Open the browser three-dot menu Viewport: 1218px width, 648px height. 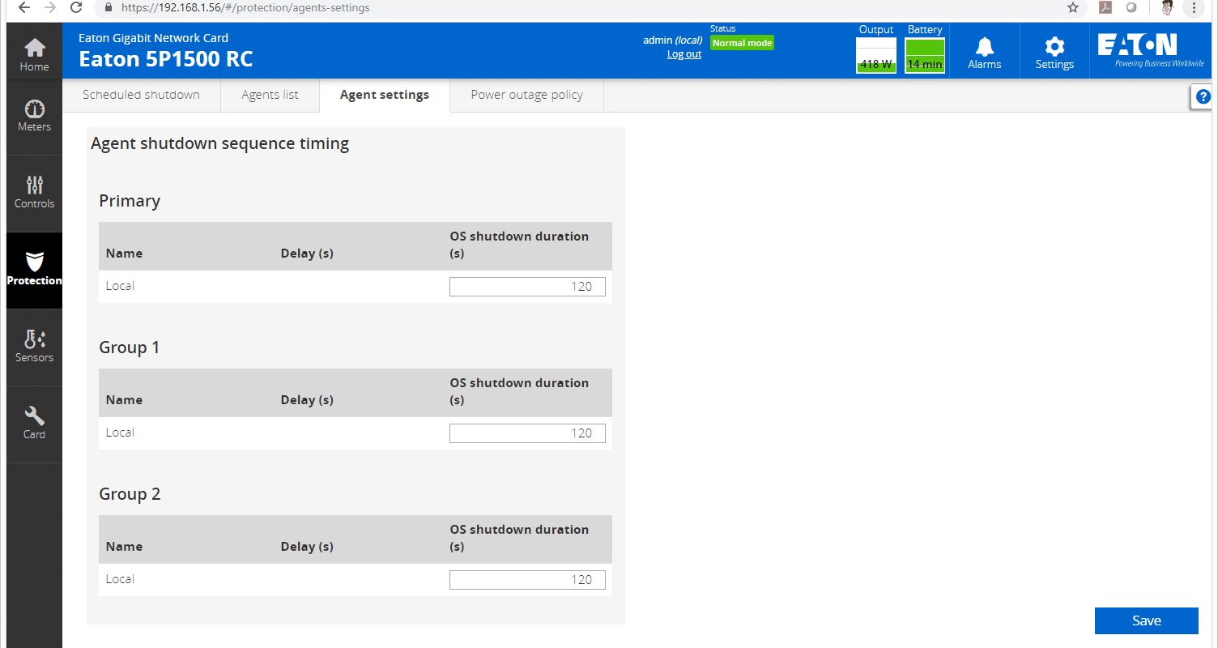1194,7
